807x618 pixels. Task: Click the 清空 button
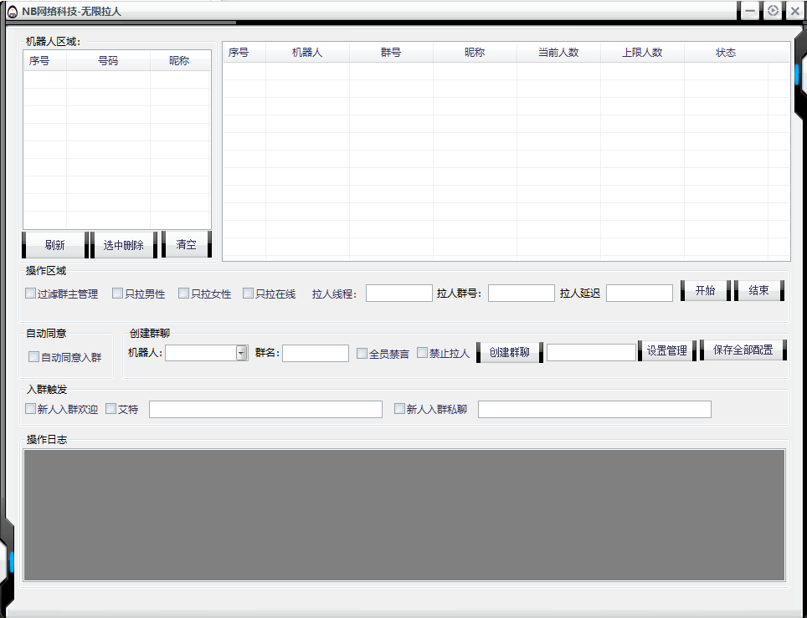187,244
